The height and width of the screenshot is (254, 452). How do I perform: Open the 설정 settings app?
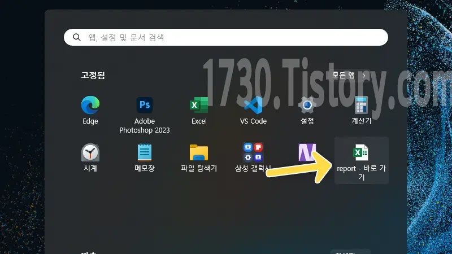pos(307,111)
